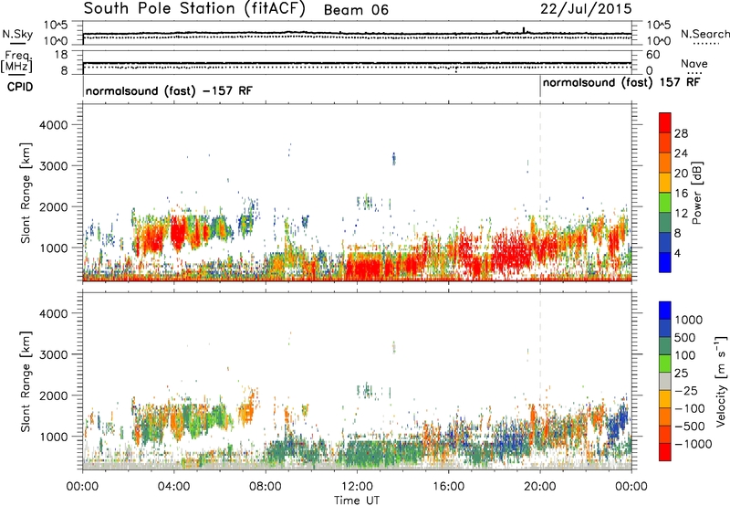Click the '04:00' time axis tick label
This screenshot has height=506, width=730.
[174, 487]
